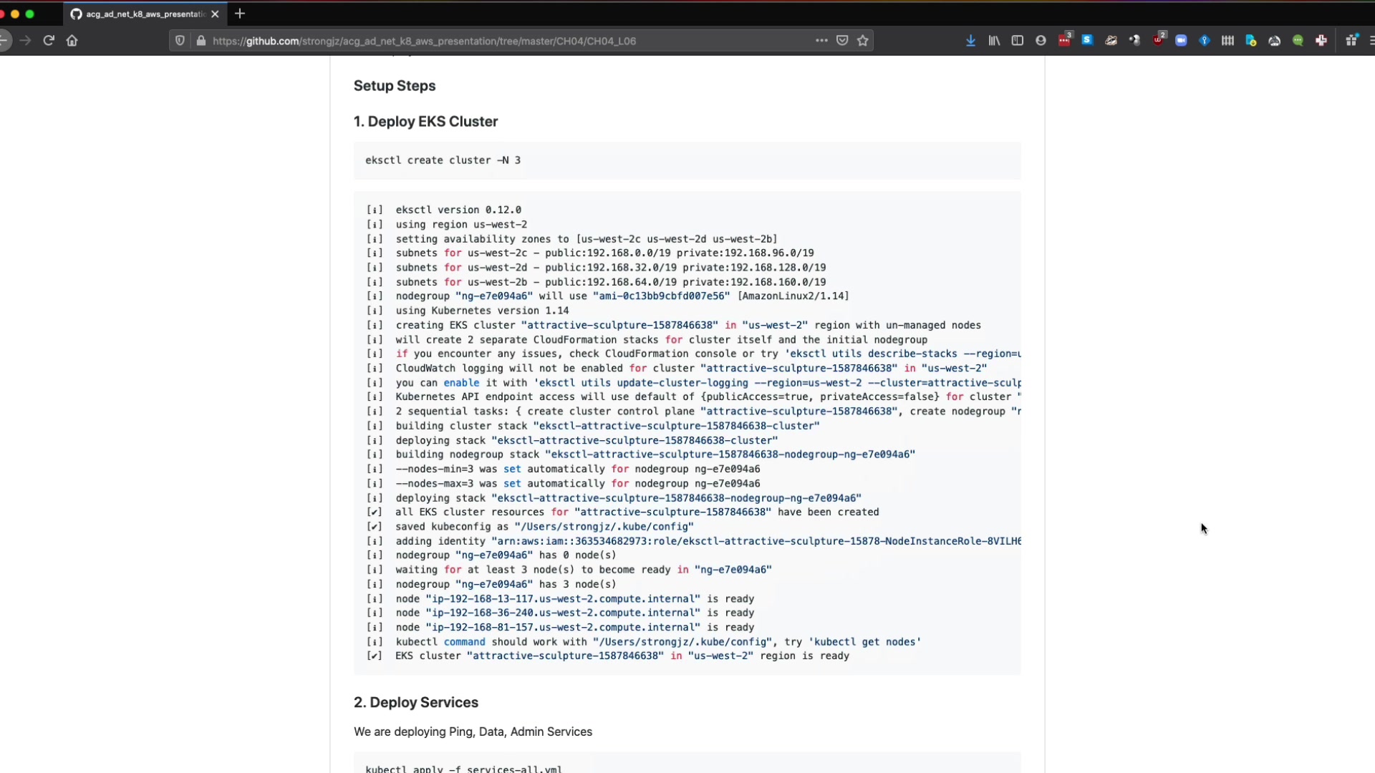
Task: Open Firefox downloads panel
Action: pos(970,41)
